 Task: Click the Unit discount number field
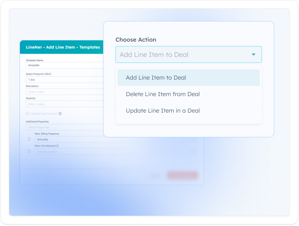pos(68,151)
